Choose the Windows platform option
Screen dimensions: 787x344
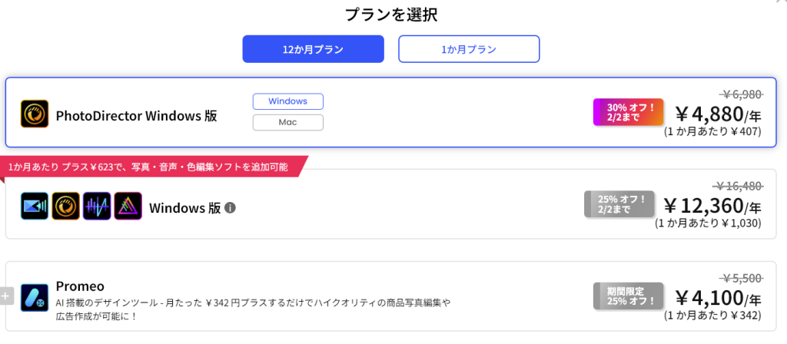[287, 101]
